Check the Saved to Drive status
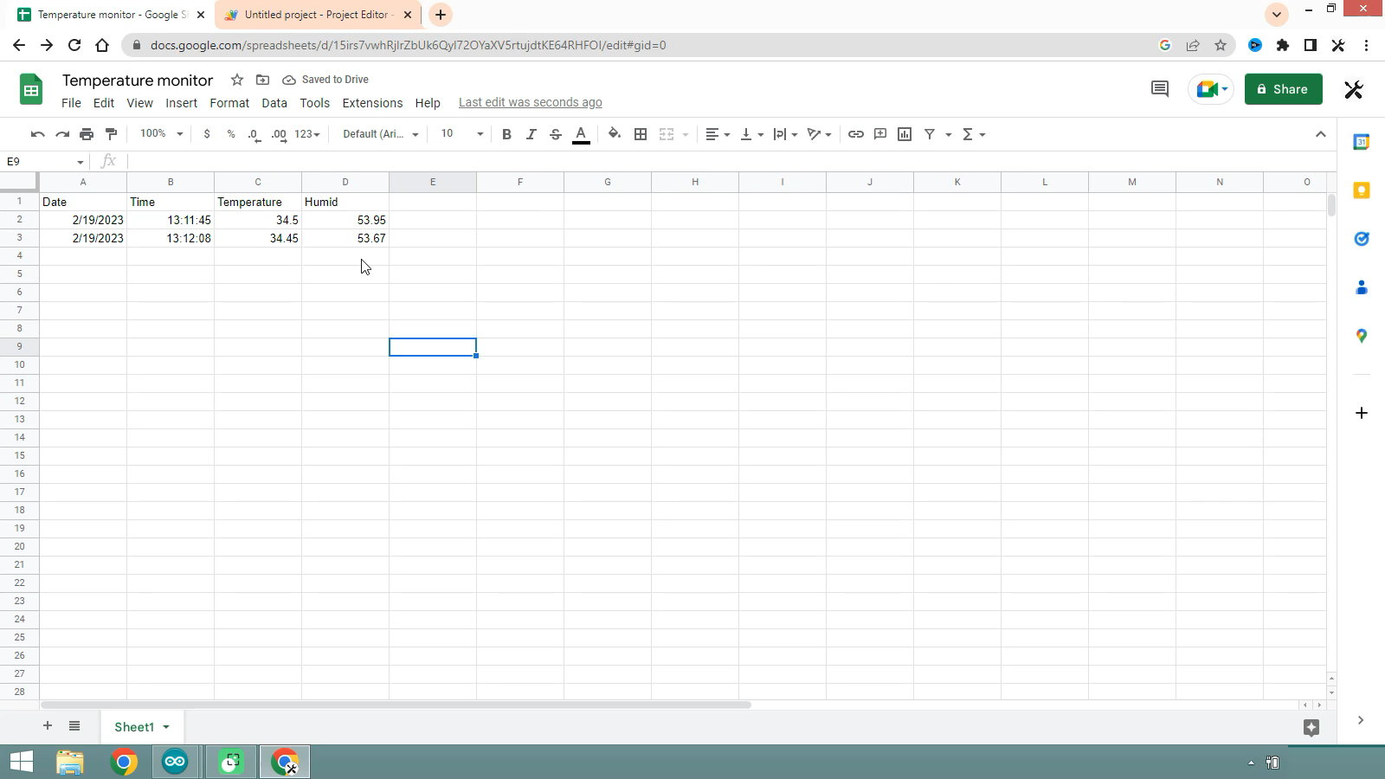Viewport: 1385px width, 779px height. click(x=325, y=80)
